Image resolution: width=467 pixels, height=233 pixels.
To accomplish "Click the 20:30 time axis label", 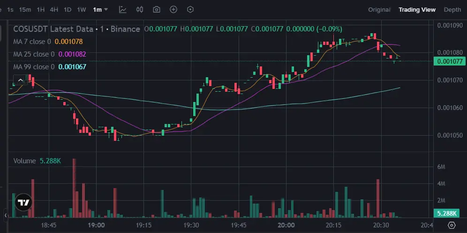I will click(x=382, y=225).
